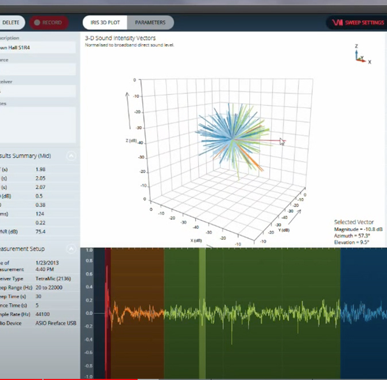Select the orange early reflections waveform region
387x380 pixels.
137,313
